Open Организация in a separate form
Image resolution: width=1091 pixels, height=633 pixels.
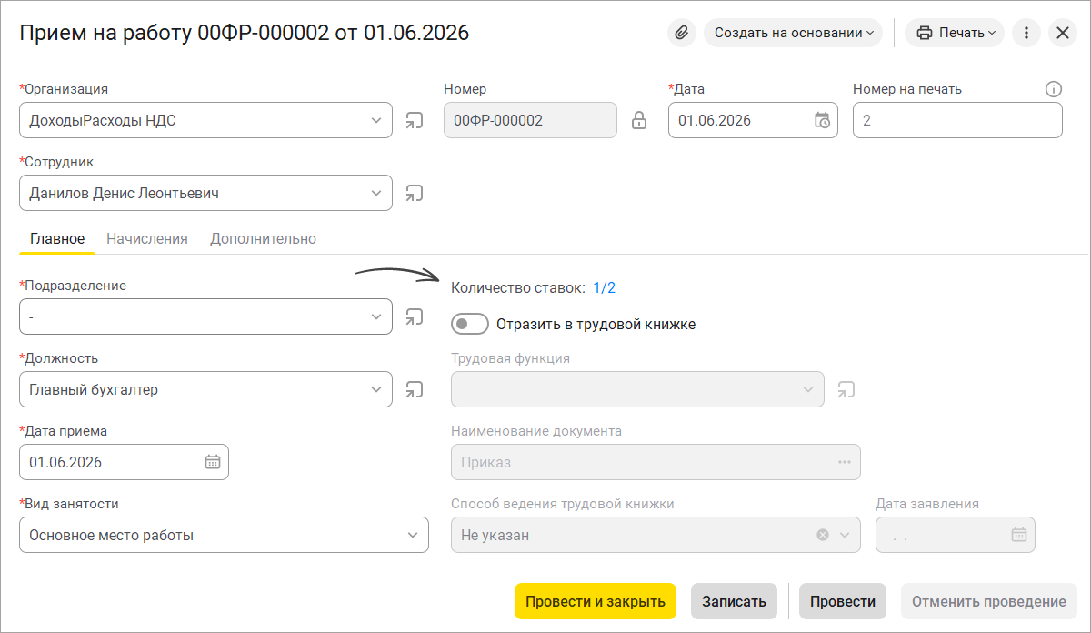click(415, 120)
